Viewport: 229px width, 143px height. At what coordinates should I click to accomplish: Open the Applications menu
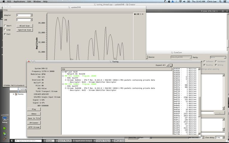(19, 1)
